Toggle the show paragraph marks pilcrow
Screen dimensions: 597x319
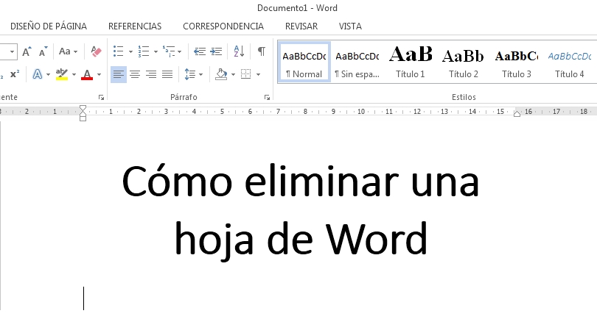pos(261,51)
